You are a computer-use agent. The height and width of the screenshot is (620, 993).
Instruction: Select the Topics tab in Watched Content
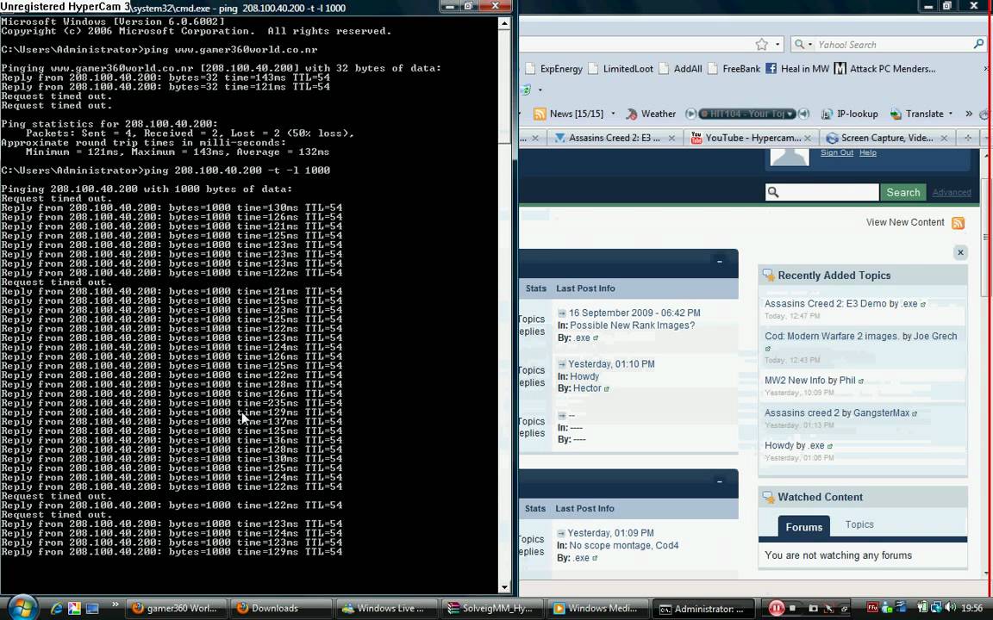859,524
